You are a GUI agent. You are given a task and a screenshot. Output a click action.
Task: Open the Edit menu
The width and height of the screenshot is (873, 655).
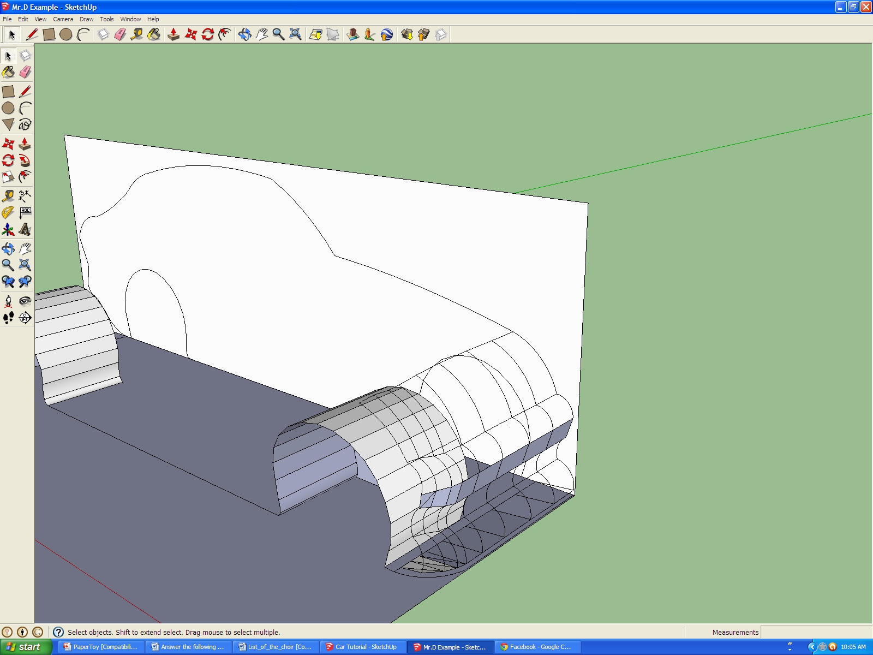[23, 19]
